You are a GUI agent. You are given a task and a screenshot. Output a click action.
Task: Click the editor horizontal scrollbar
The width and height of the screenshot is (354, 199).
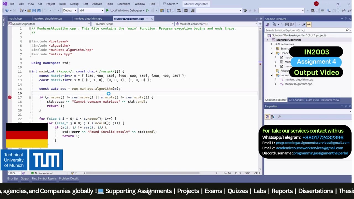[143, 173]
